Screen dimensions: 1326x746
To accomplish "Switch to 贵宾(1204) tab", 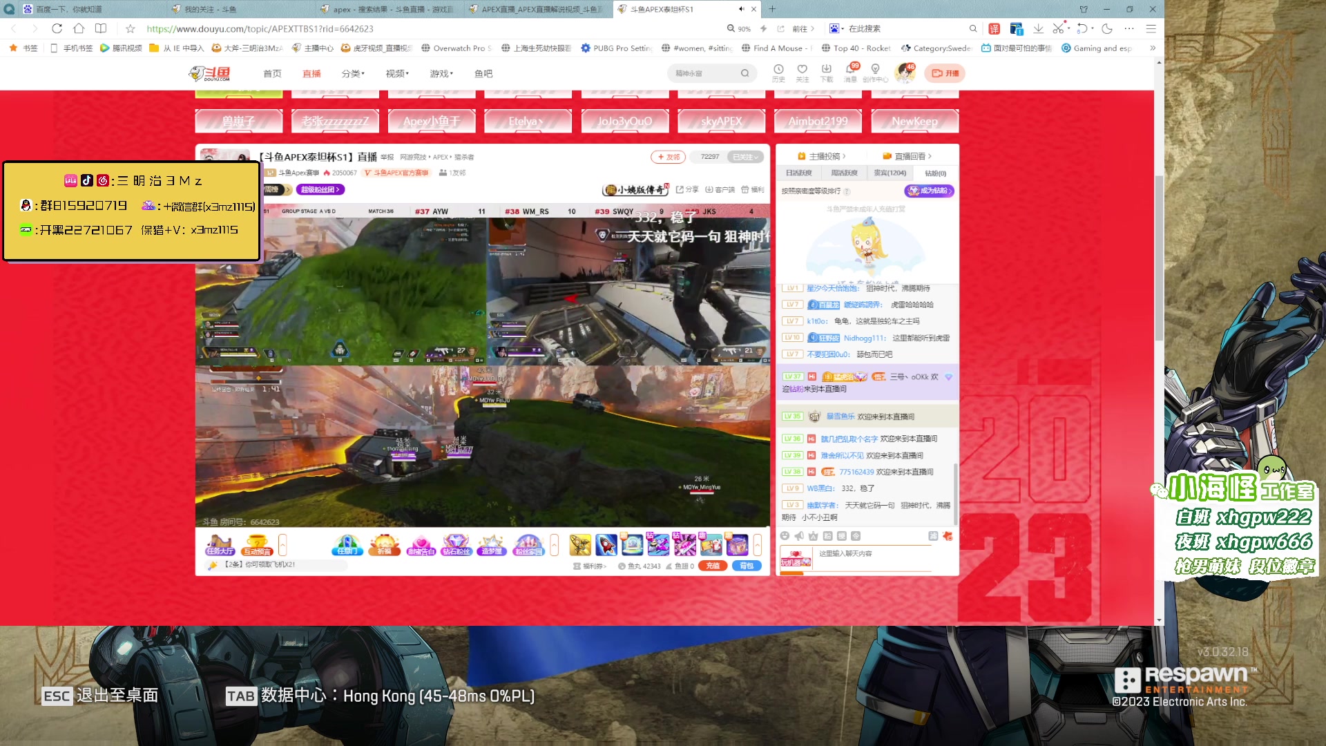I will pos(890,173).
